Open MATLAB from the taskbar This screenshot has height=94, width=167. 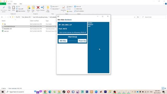(101, 92)
